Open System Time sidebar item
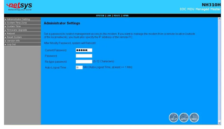This screenshot has height=129, width=224. coord(23,26)
